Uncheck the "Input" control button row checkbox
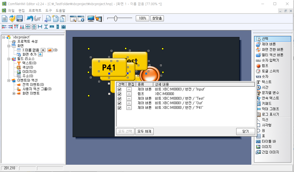 (120, 89)
